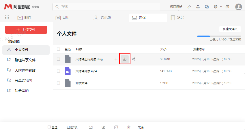The width and height of the screenshot is (245, 133).
Task: Toggle the bottom bar 全选 checkbox
Action: point(49,127)
